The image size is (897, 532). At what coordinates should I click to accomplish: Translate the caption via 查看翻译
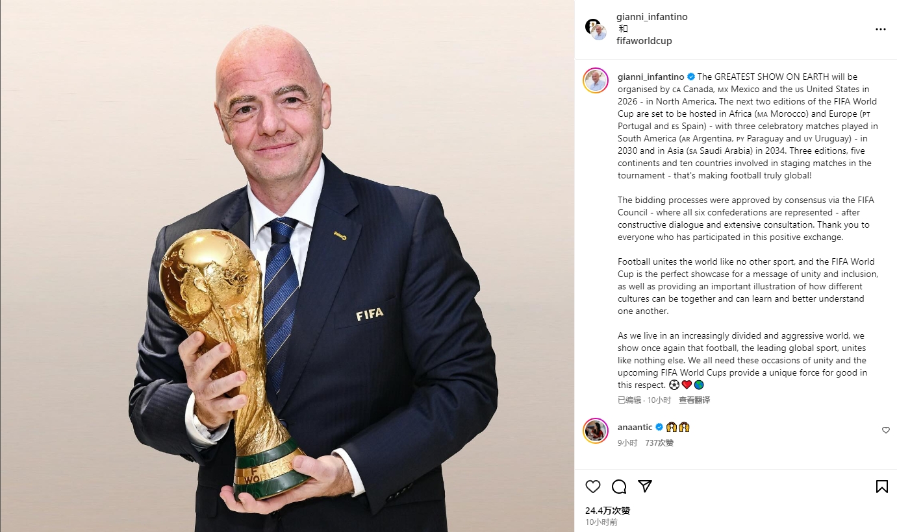tap(694, 400)
